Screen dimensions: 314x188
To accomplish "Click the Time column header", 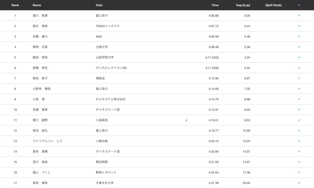I will point(215,5).
